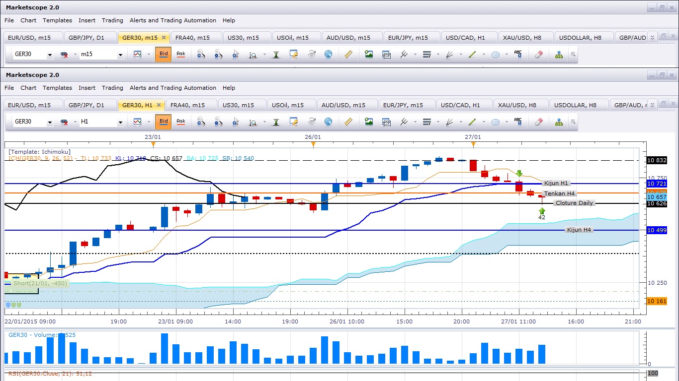Click the globe icon in H1 toolbar
The height and width of the screenshot is (381, 679).
328,122
